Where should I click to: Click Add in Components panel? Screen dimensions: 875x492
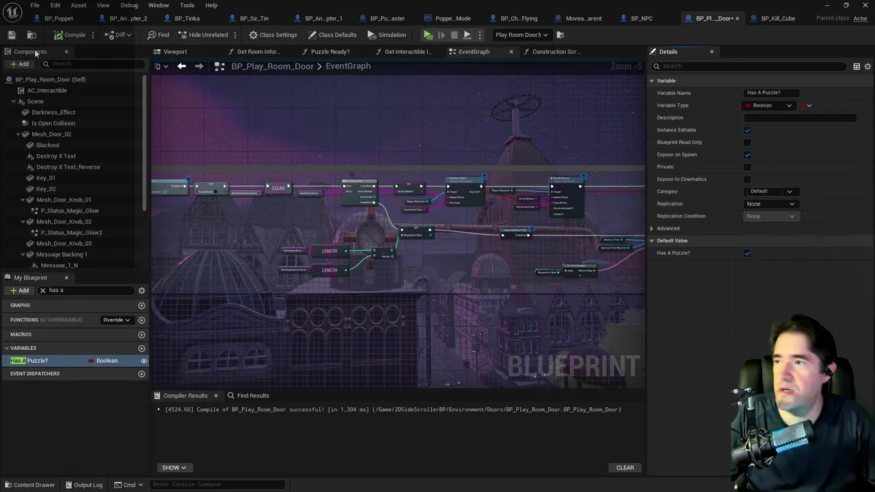pos(19,64)
